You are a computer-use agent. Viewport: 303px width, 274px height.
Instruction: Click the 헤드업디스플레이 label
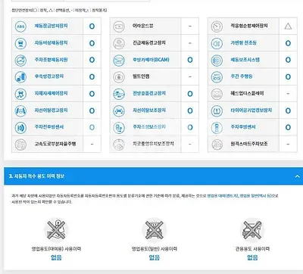coord(247,93)
